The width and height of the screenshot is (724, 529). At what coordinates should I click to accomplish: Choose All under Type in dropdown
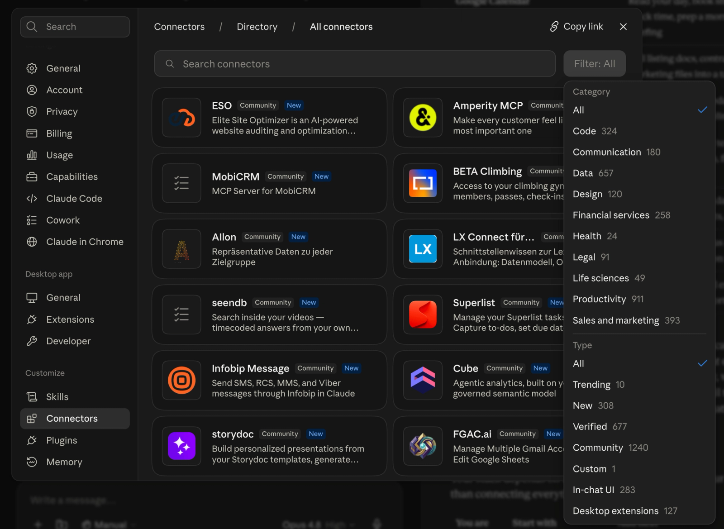[639, 363]
